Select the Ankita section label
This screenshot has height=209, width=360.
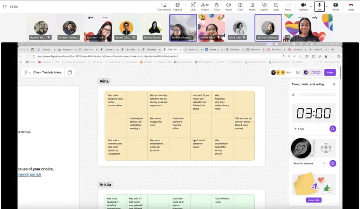click(105, 184)
